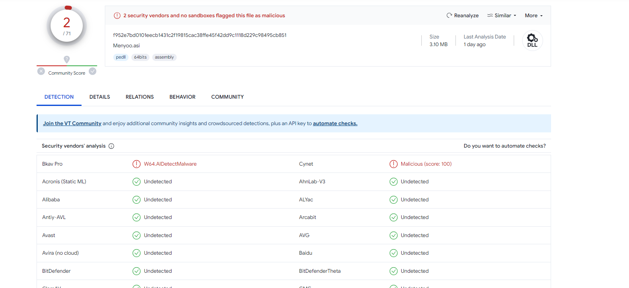The width and height of the screenshot is (629, 288).
Task: Click the red alert icon beside Cynet result
Action: click(394, 164)
